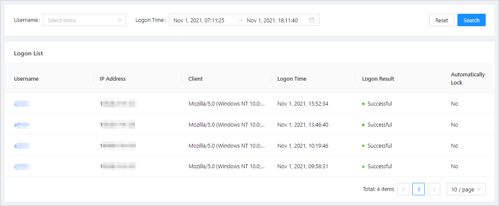
Task: Click the Username dropdown chevron arrow
Action: point(120,20)
